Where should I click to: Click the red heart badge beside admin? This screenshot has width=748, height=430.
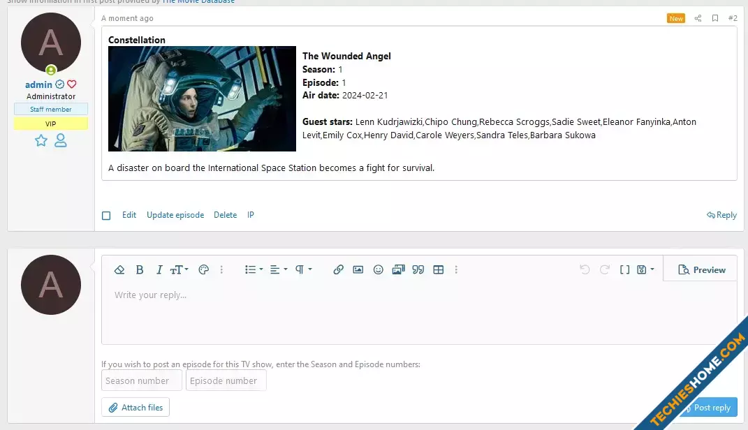71,84
